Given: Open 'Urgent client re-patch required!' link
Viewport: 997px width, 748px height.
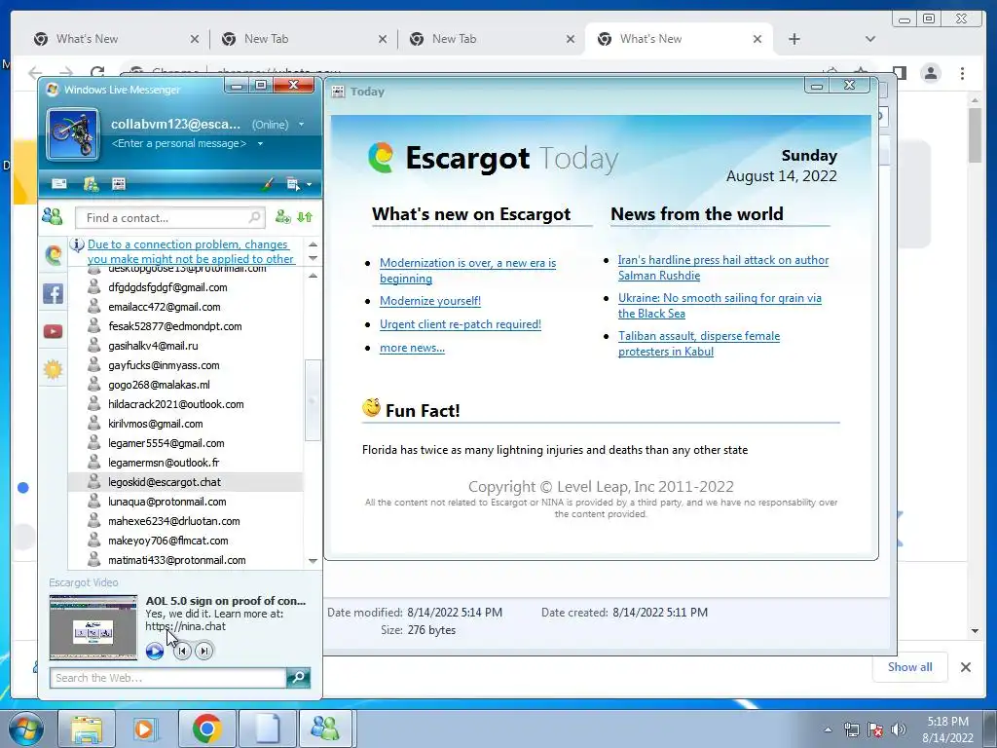Looking at the screenshot, I should pyautogui.click(x=461, y=324).
